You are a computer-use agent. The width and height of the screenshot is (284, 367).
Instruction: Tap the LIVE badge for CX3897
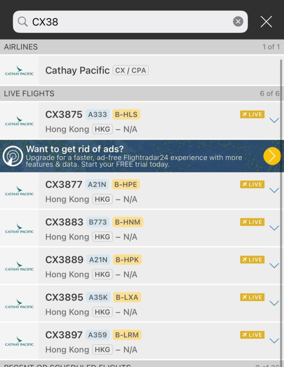tap(252, 335)
